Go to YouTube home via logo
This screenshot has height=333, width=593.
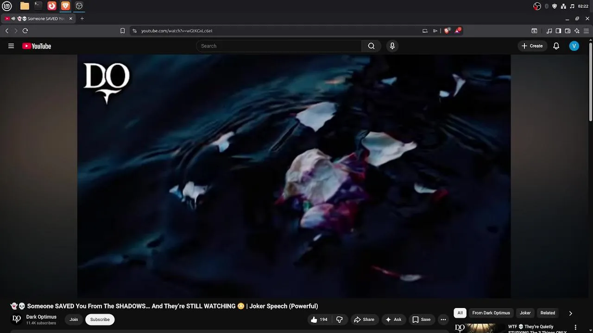(x=37, y=46)
